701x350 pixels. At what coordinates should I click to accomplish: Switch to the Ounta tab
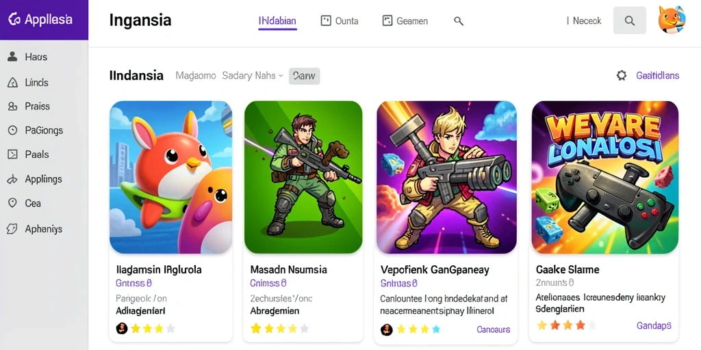pyautogui.click(x=340, y=21)
